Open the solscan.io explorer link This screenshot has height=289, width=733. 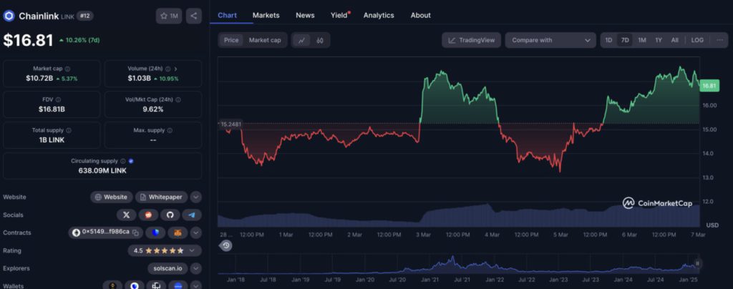coord(168,268)
